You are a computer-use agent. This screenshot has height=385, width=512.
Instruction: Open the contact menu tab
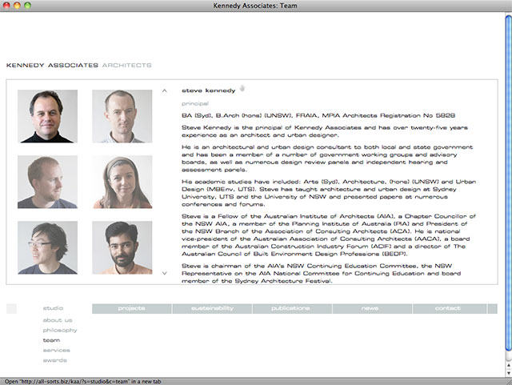[450, 308]
